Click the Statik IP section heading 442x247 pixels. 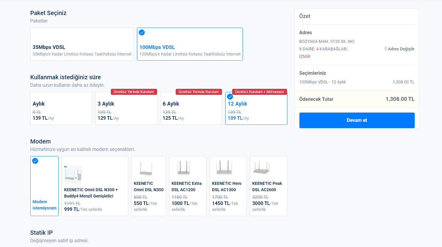point(41,233)
